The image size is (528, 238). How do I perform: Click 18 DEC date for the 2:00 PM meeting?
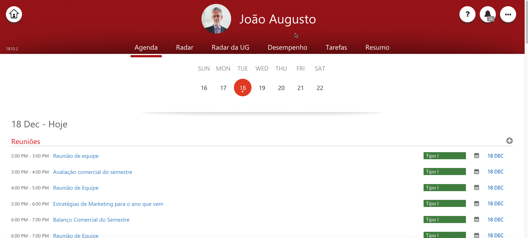pos(495,156)
